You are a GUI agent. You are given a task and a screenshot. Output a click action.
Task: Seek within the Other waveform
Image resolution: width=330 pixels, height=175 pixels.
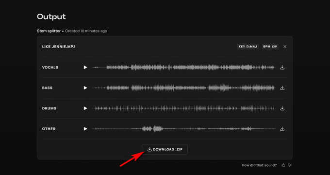183,129
